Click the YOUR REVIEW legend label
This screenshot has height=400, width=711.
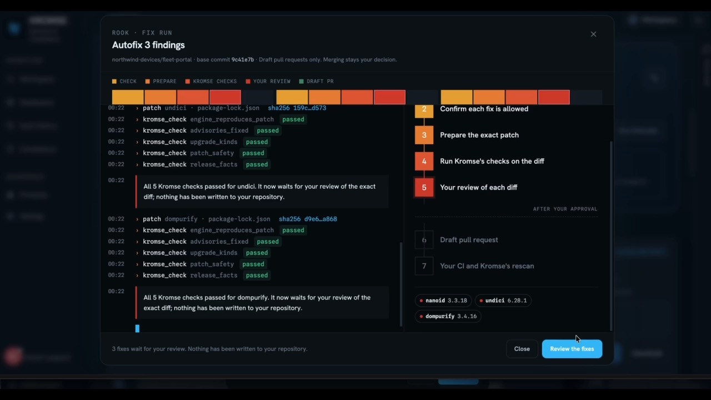272,81
